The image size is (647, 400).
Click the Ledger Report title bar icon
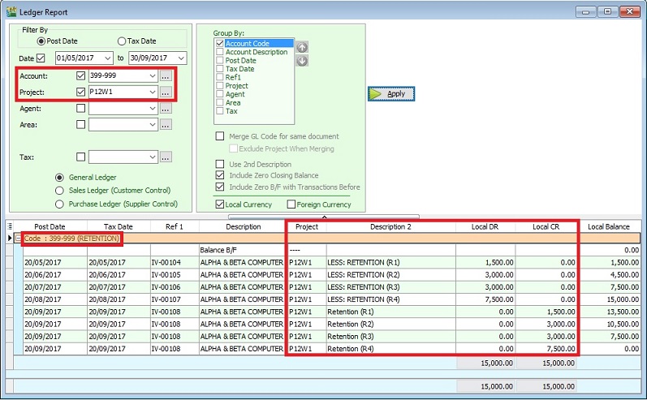(x=11, y=11)
